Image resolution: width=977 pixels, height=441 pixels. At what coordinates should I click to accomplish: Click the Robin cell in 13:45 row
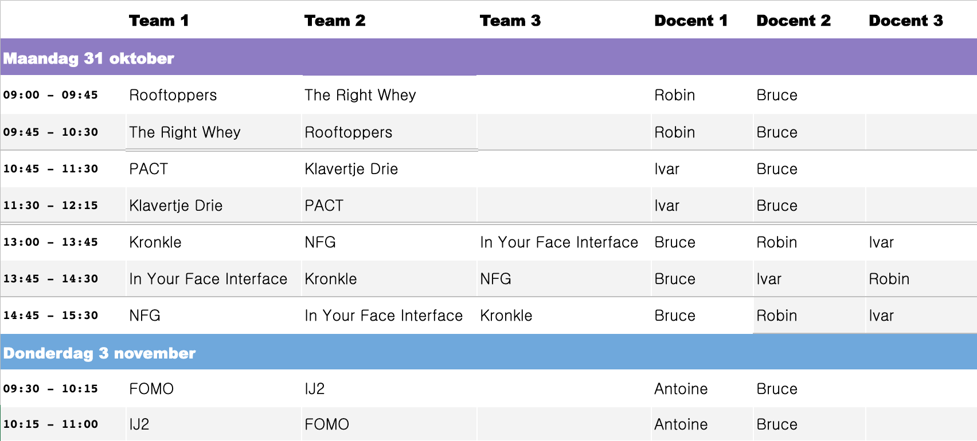pyautogui.click(x=889, y=279)
